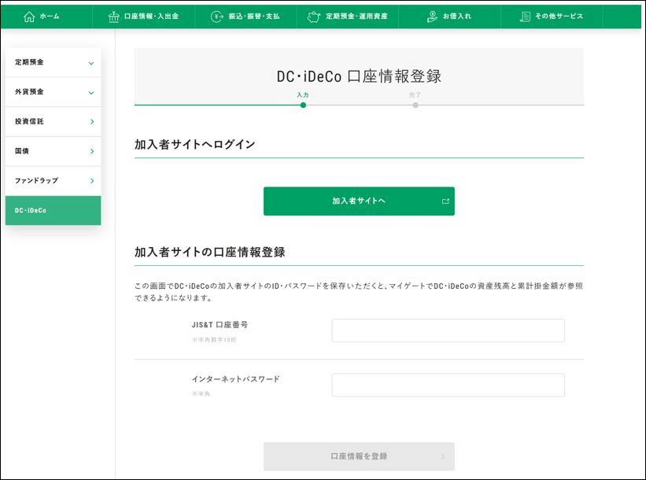Click the piggy bank deposits icon
This screenshot has width=646, height=480.
tap(314, 17)
